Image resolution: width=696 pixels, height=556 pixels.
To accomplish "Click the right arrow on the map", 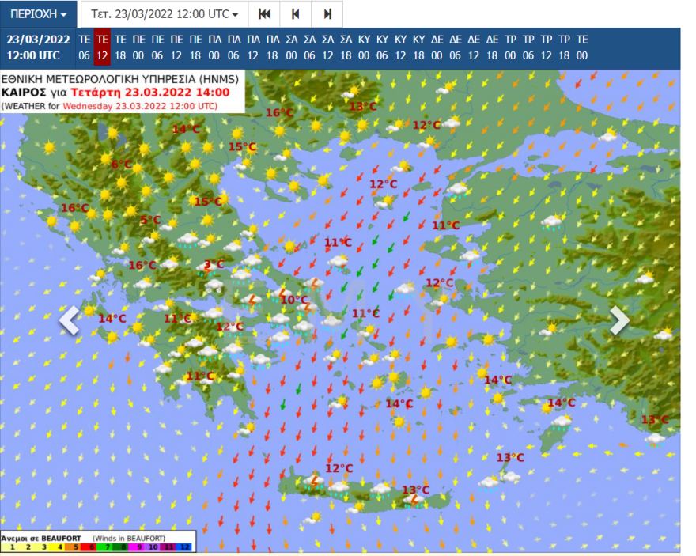I will click(x=619, y=320).
